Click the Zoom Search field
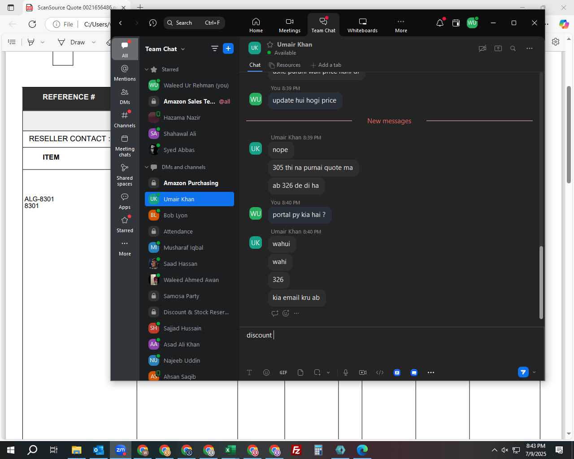 (x=194, y=23)
